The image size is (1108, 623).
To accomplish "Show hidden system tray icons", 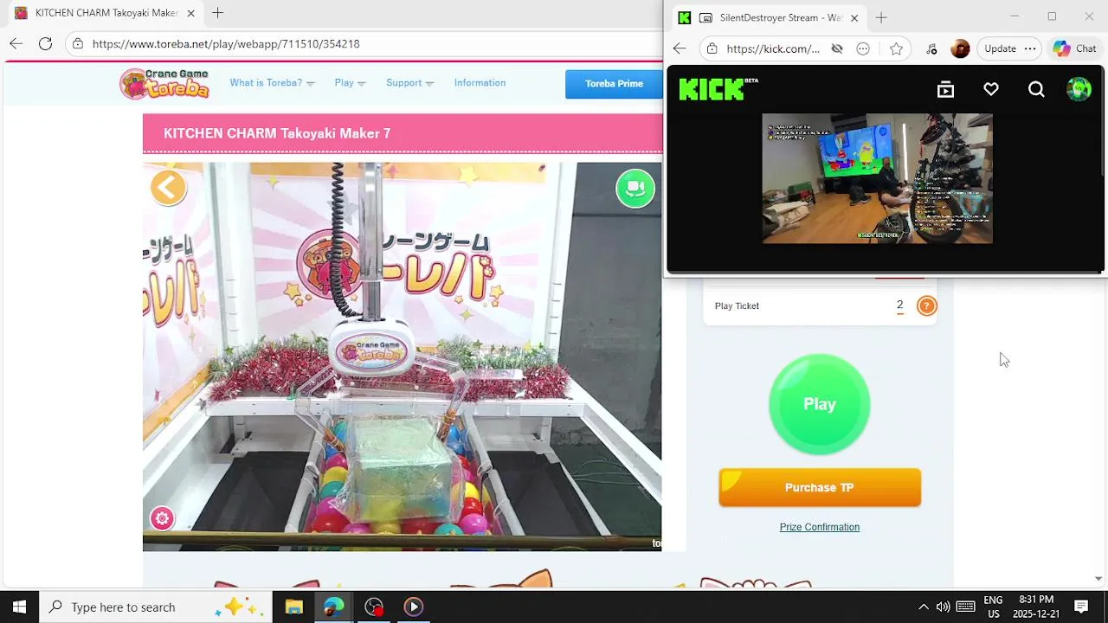I will point(923,607).
